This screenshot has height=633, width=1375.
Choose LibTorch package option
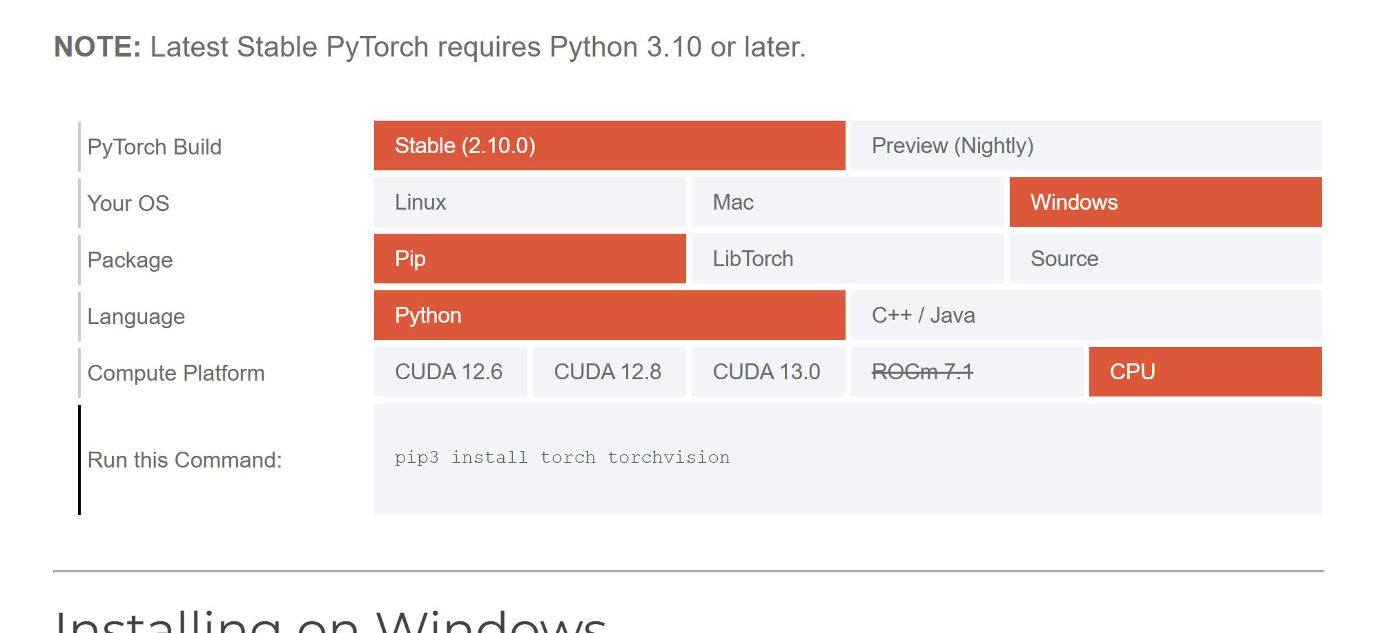point(848,259)
